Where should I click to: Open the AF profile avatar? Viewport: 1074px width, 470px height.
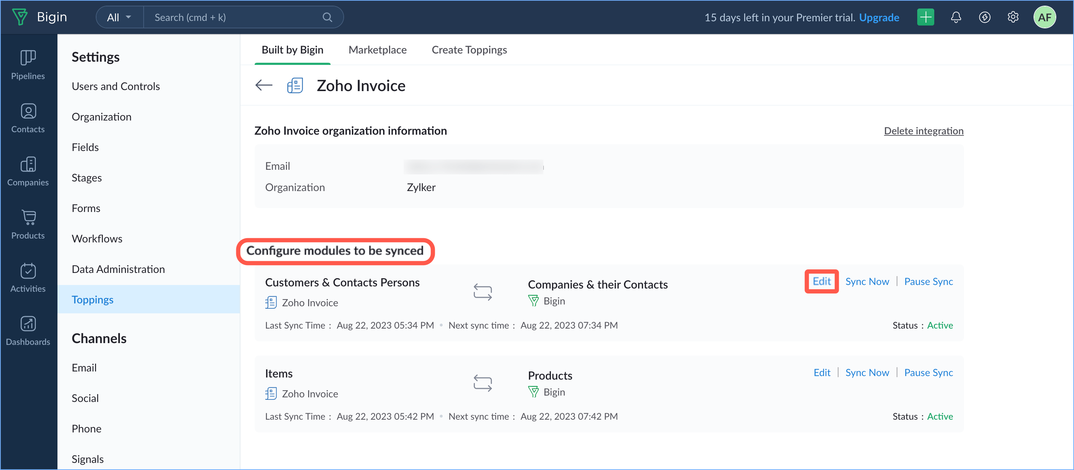pos(1045,17)
